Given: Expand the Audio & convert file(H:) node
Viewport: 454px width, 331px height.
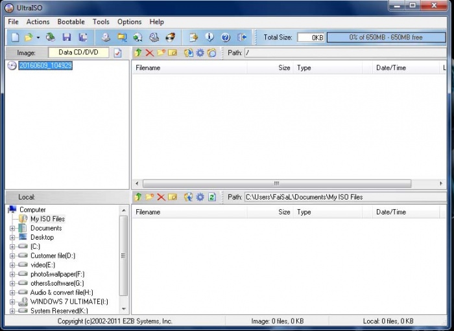Looking at the screenshot, I should coord(12,293).
